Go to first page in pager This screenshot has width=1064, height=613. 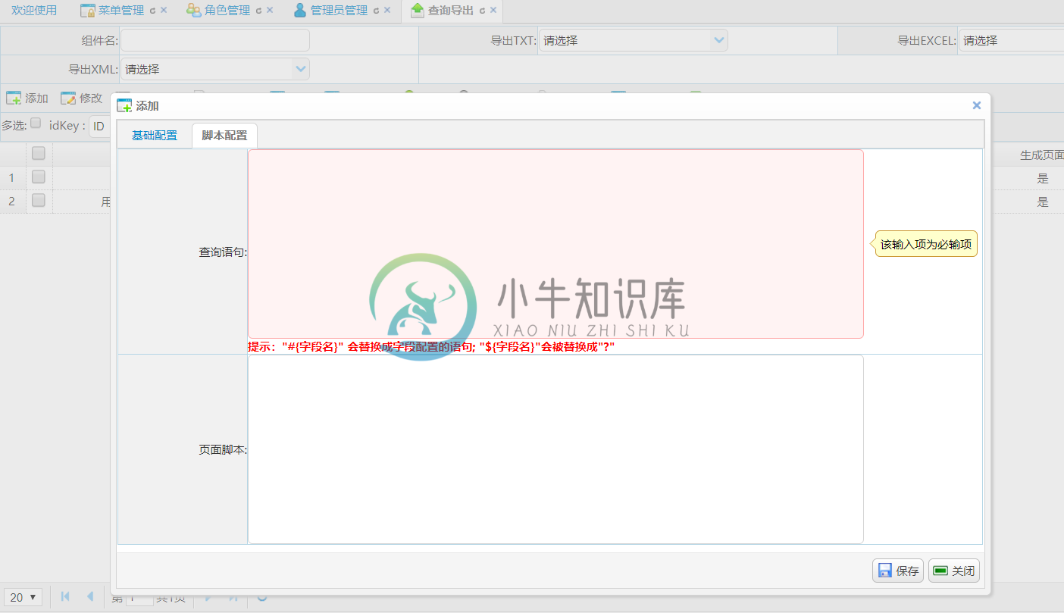[65, 596]
